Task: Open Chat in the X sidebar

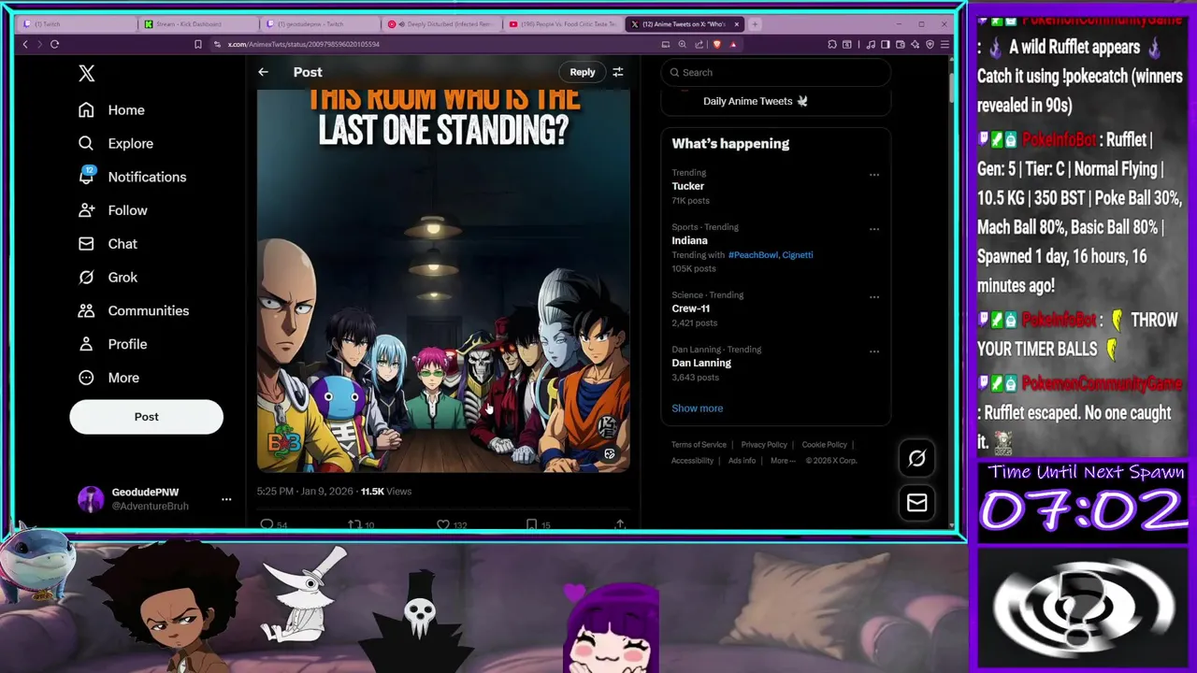Action: pos(108,244)
